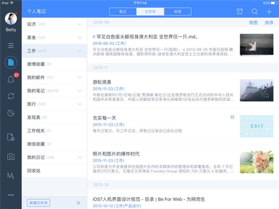Viewport: 279px width, 209px height.
Task: Show more options with three dots icon
Action: click(10, 195)
